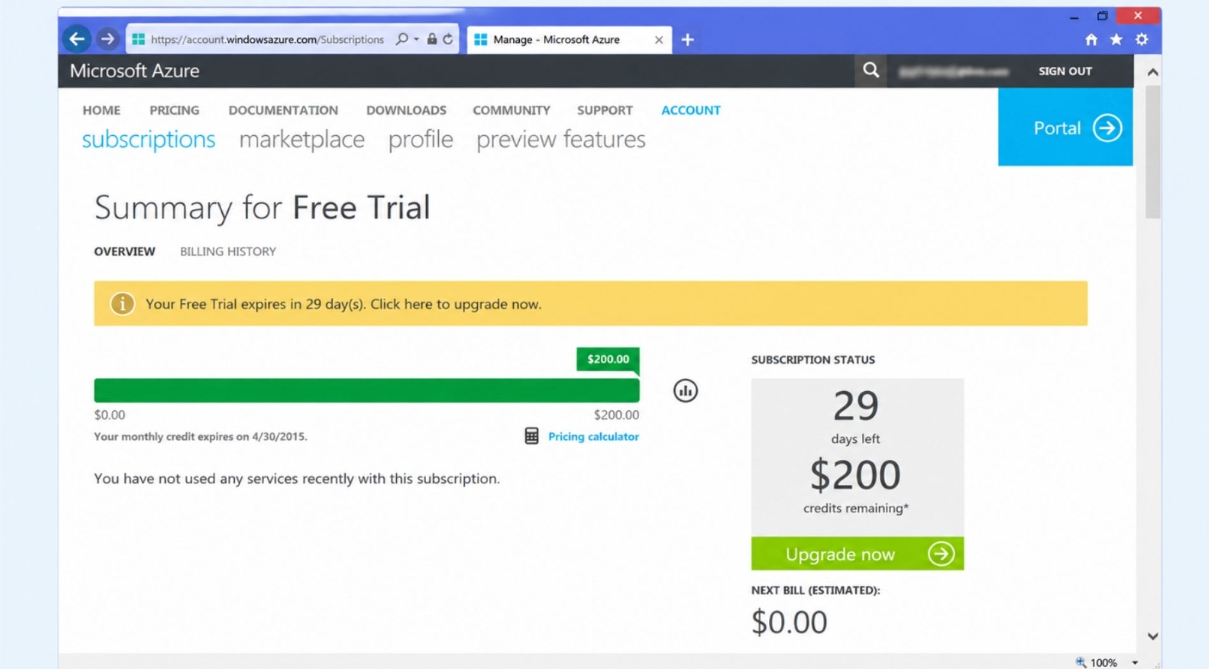Viewport: 1209px width, 669px height.
Task: Click the Free Trial expires upgrade banner text
Action: pyautogui.click(x=343, y=304)
